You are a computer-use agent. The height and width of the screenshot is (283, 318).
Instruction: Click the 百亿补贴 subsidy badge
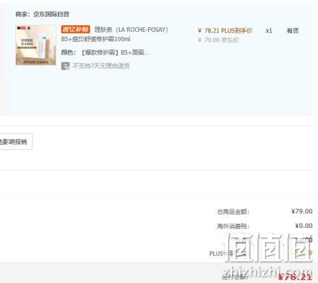click(76, 29)
